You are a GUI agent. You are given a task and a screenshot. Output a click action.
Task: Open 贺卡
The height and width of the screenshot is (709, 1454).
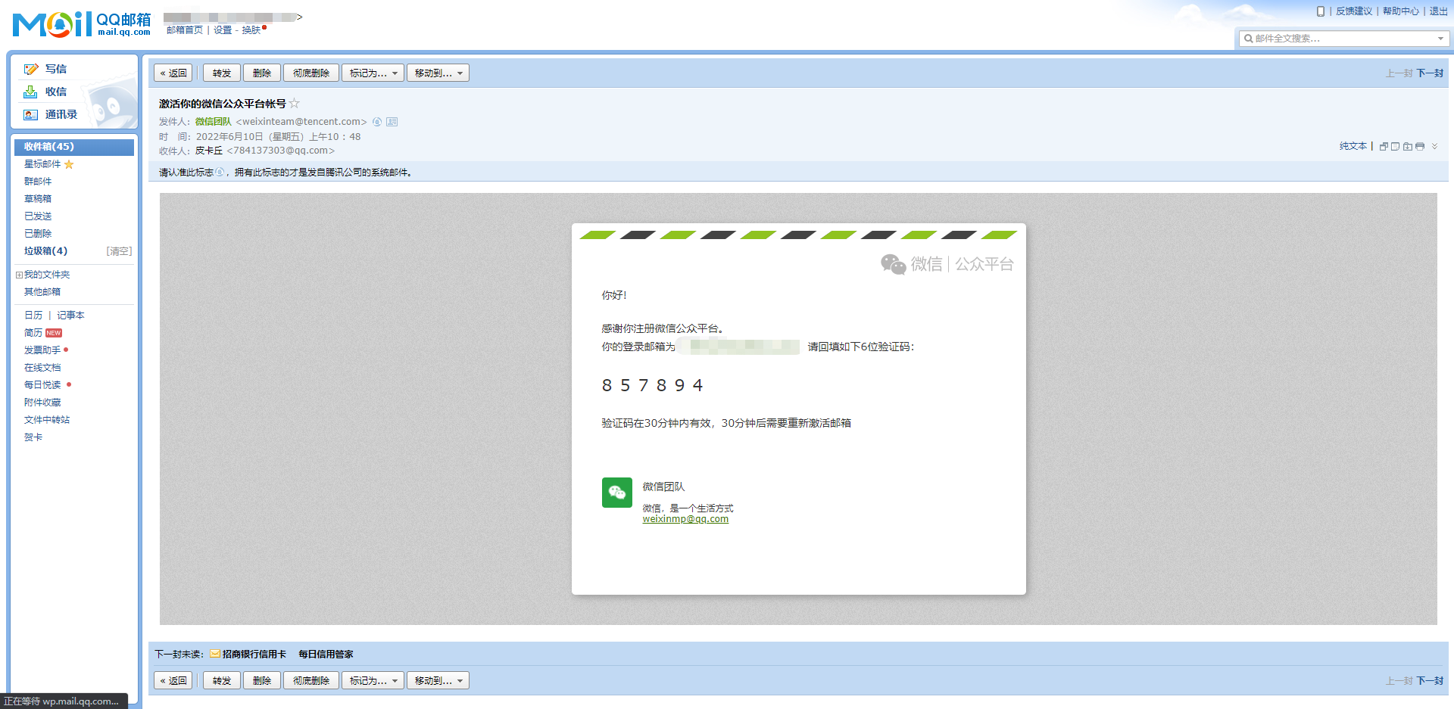33,437
